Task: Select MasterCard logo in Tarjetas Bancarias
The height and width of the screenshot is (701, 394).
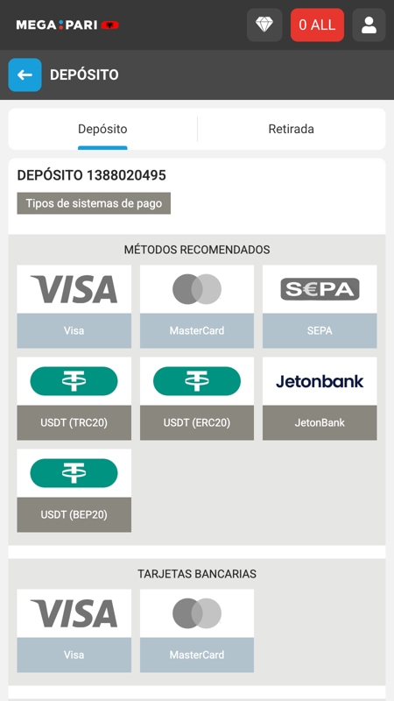Action: 197,613
